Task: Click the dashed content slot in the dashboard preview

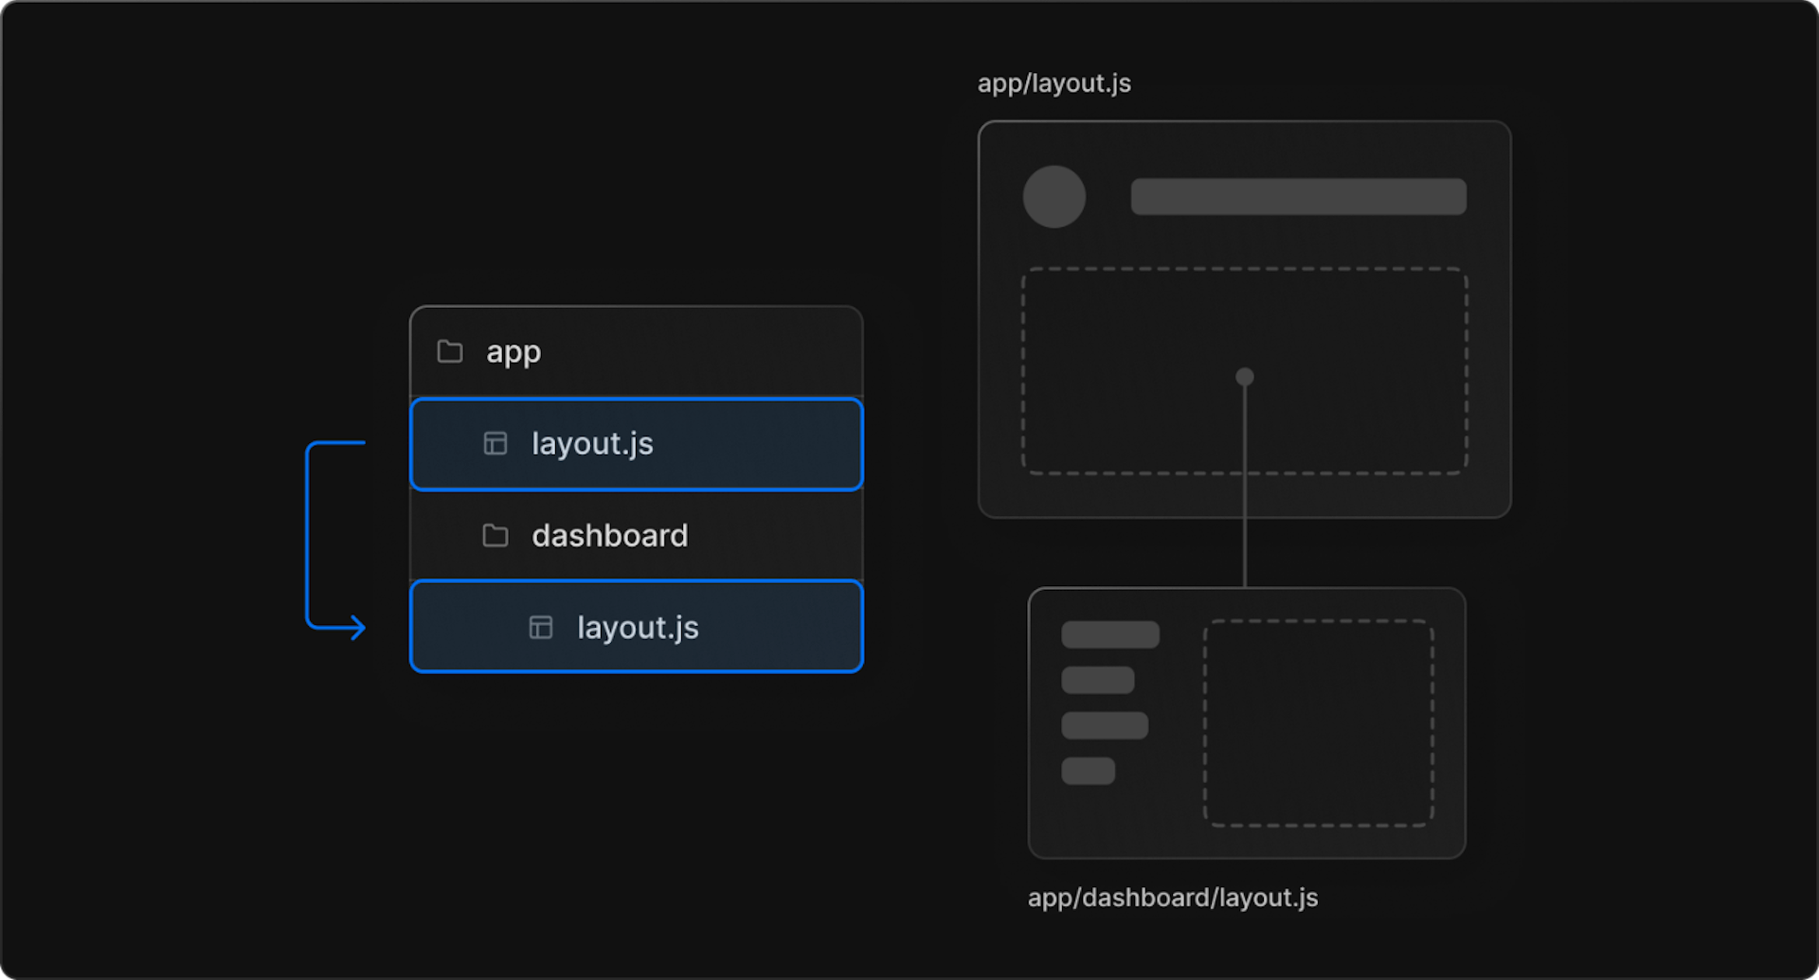Action: click(1317, 722)
